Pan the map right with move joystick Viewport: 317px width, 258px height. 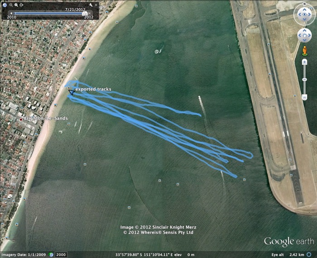(x=309, y=35)
